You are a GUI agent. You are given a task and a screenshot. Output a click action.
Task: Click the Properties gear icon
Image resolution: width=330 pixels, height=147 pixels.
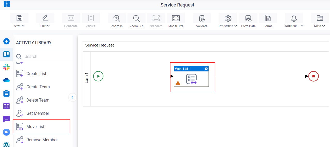tap(228, 18)
